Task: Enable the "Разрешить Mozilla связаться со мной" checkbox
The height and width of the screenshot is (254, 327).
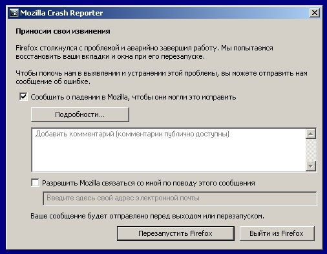Action: pyautogui.click(x=35, y=183)
